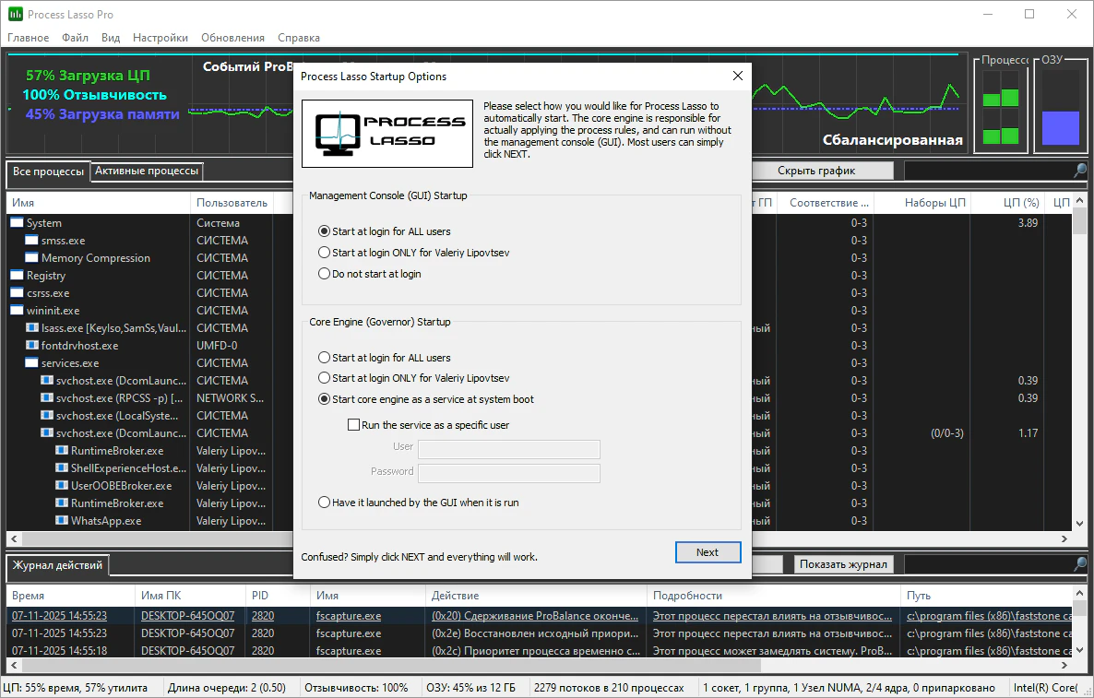This screenshot has height=698, width=1094.
Task: Click the process list vertical scrollbar down arrow
Action: point(1079,524)
